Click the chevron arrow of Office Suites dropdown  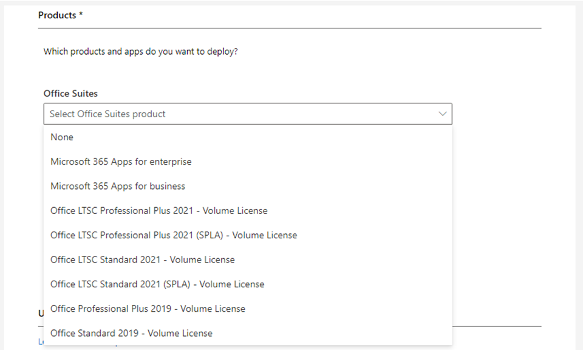443,114
